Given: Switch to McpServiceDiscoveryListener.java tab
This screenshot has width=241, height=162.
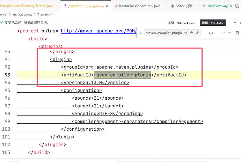Looking at the screenshot, I should 28,6.
